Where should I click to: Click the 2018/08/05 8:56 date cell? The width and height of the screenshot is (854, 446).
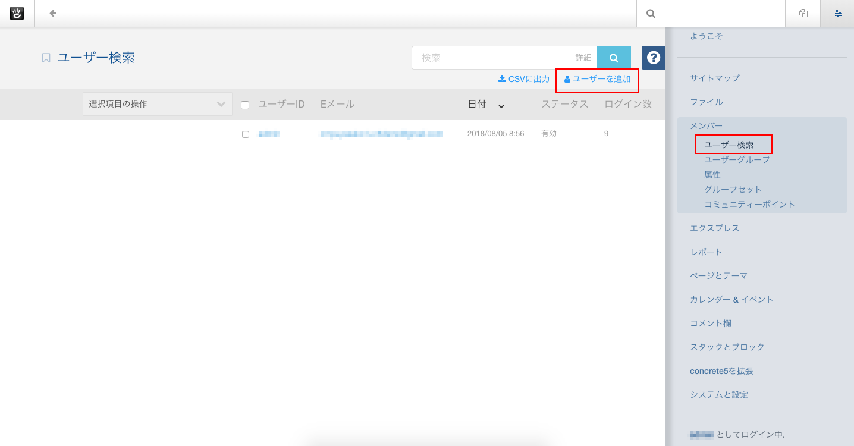pos(495,134)
